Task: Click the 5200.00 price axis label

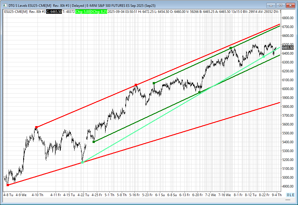Action: (x=288, y=160)
